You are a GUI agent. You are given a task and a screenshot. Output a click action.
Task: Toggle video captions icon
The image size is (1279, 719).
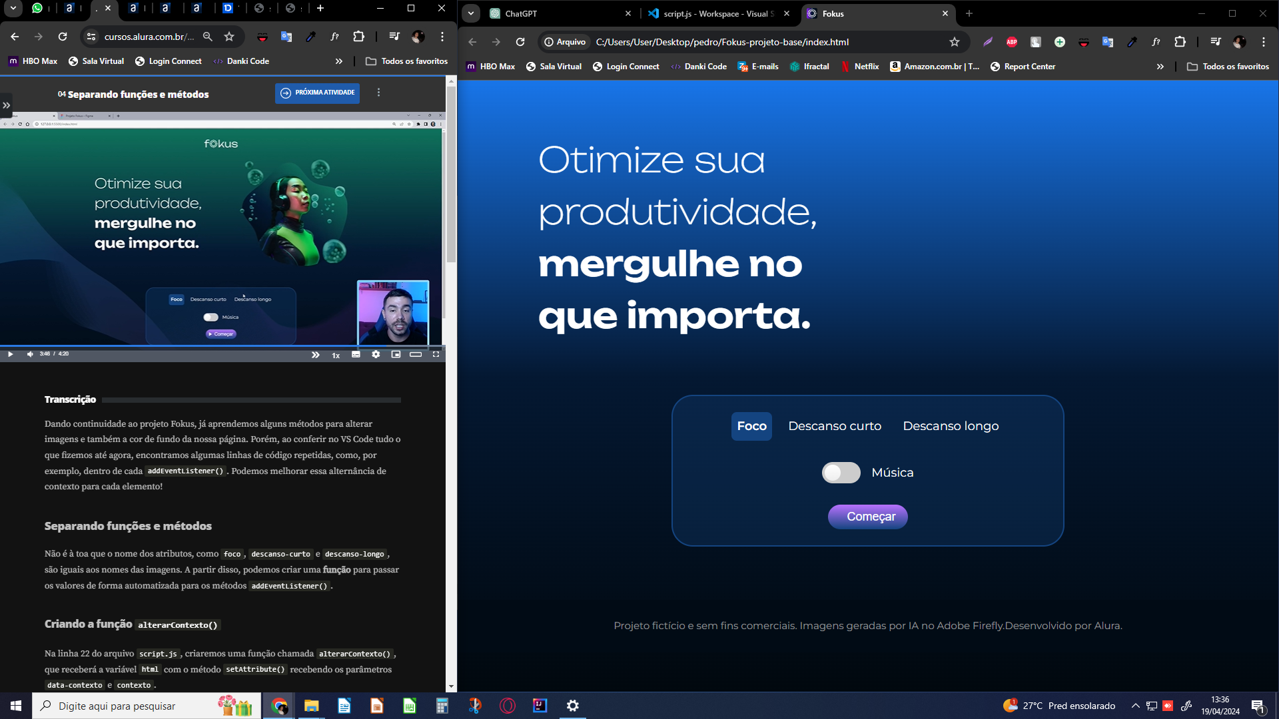356,355
